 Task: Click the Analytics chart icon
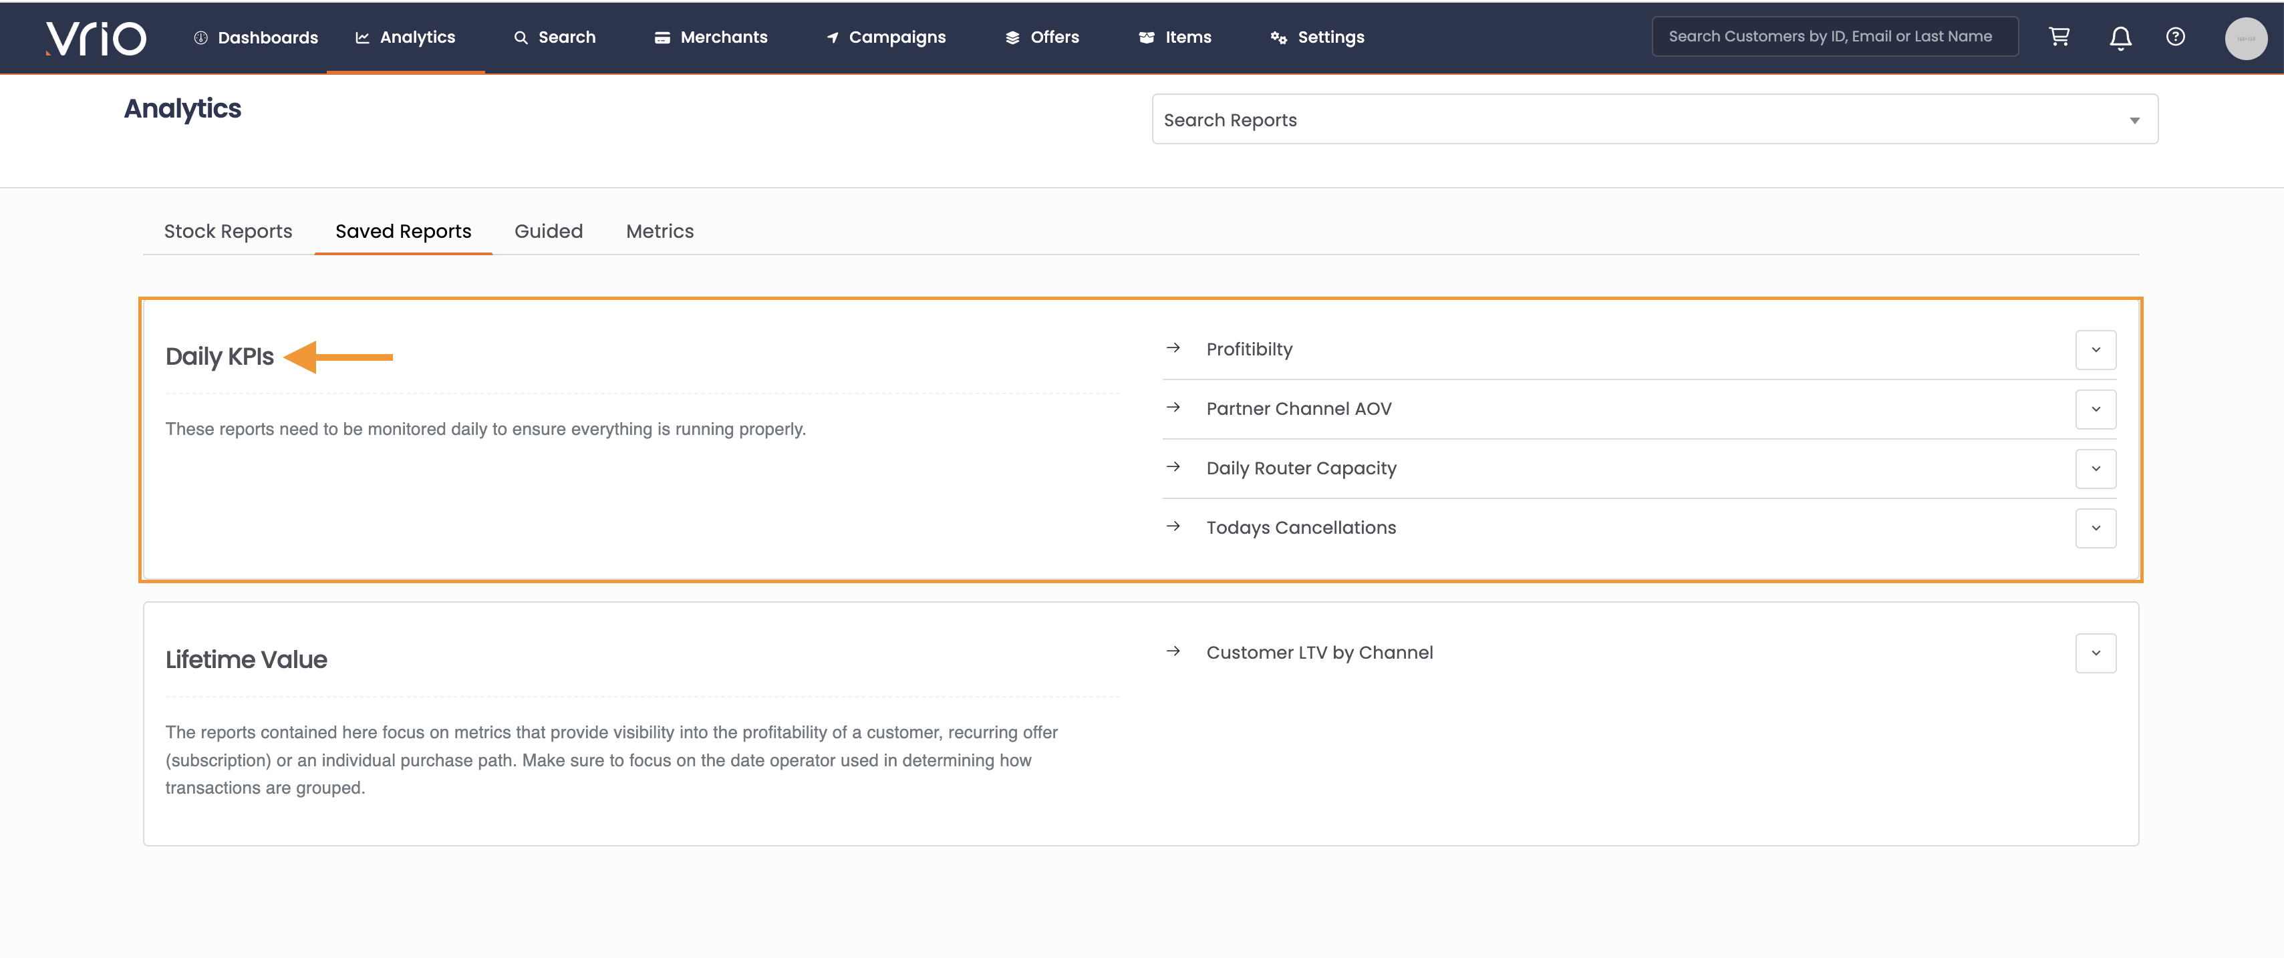362,37
